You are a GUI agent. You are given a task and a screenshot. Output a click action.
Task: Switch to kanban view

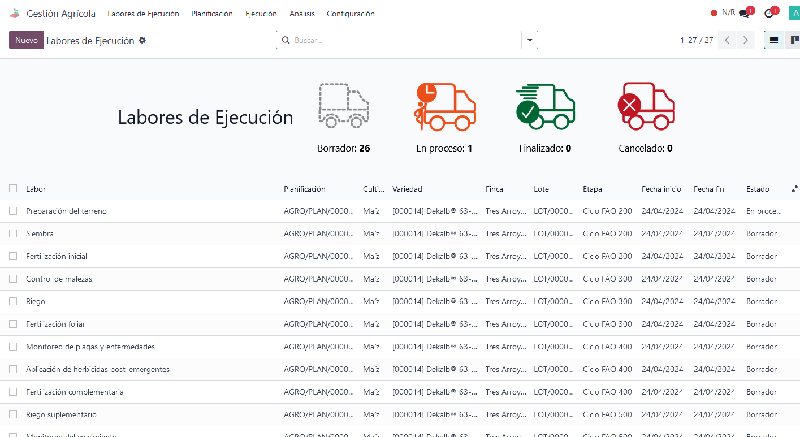(x=794, y=40)
